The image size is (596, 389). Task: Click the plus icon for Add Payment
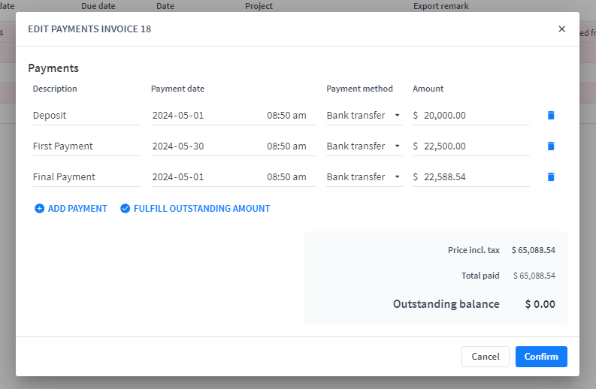click(x=40, y=209)
